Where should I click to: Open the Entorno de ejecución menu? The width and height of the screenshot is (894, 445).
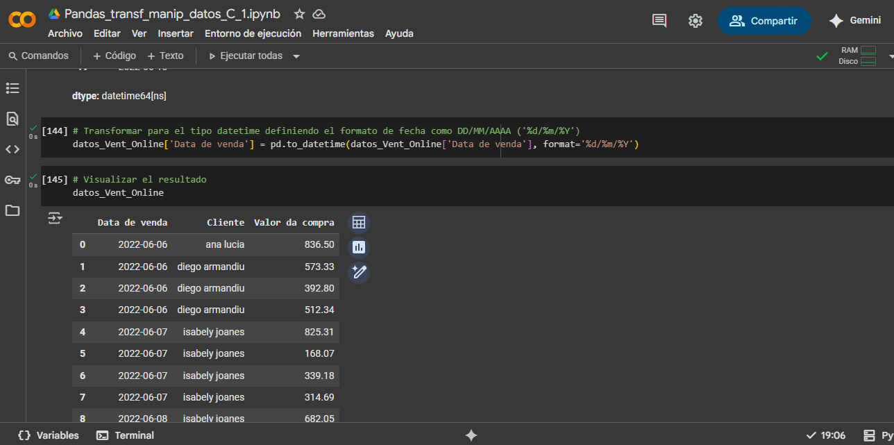click(x=253, y=33)
